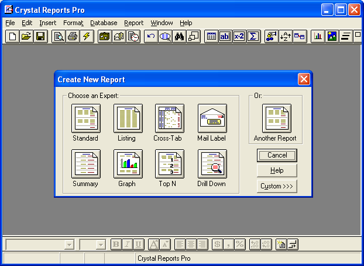
Task: Choose the Top N report expert
Action: [170, 164]
